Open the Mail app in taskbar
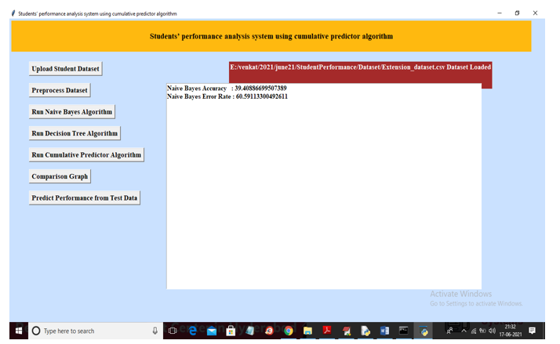The image size is (560, 344). pyautogui.click(x=212, y=331)
